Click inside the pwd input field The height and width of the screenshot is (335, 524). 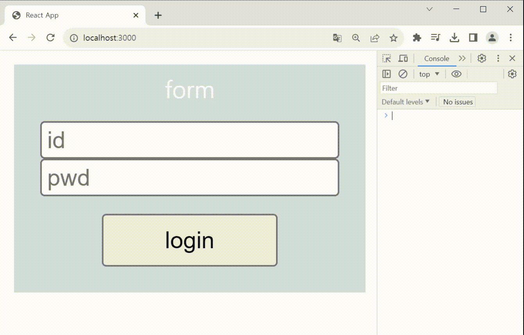coord(189,177)
